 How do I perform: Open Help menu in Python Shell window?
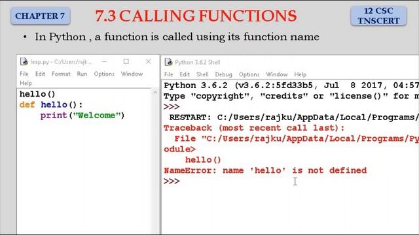300,74
